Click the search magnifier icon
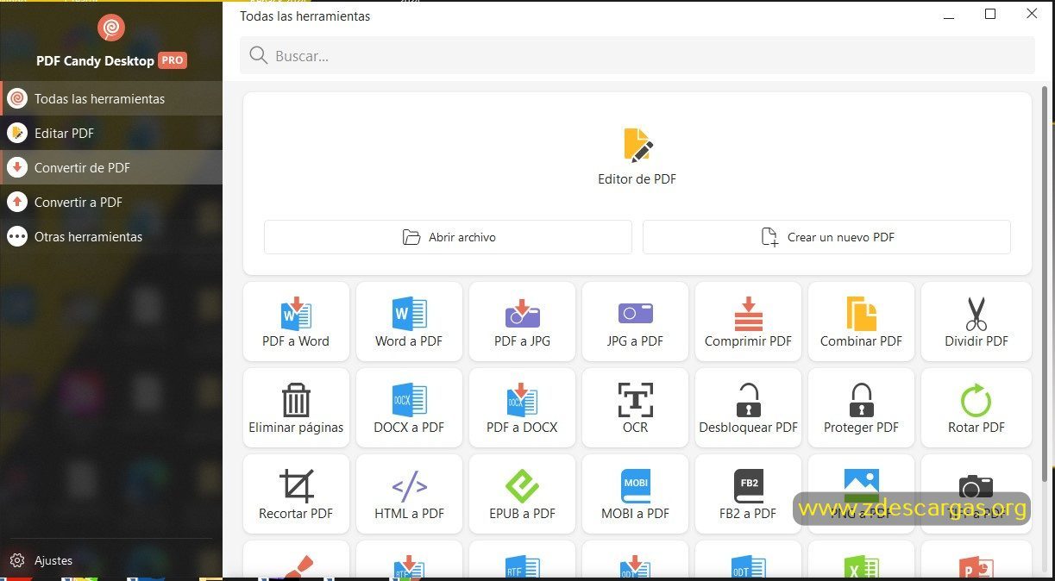The image size is (1055, 581). pos(258,56)
